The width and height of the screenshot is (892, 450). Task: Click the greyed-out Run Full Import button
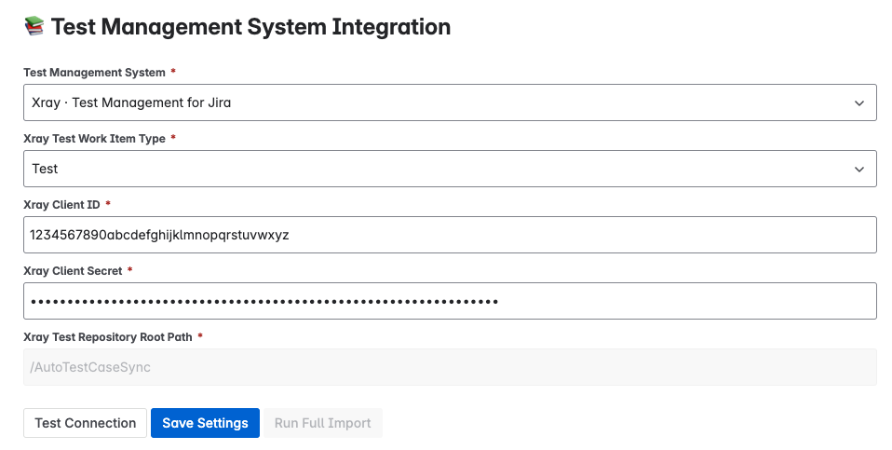pyautogui.click(x=322, y=423)
